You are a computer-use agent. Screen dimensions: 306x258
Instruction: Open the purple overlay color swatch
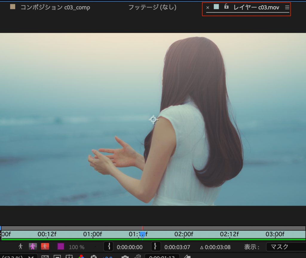(61, 247)
